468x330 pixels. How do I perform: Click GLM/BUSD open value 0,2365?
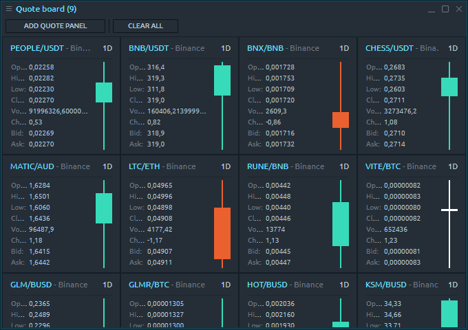point(39,303)
